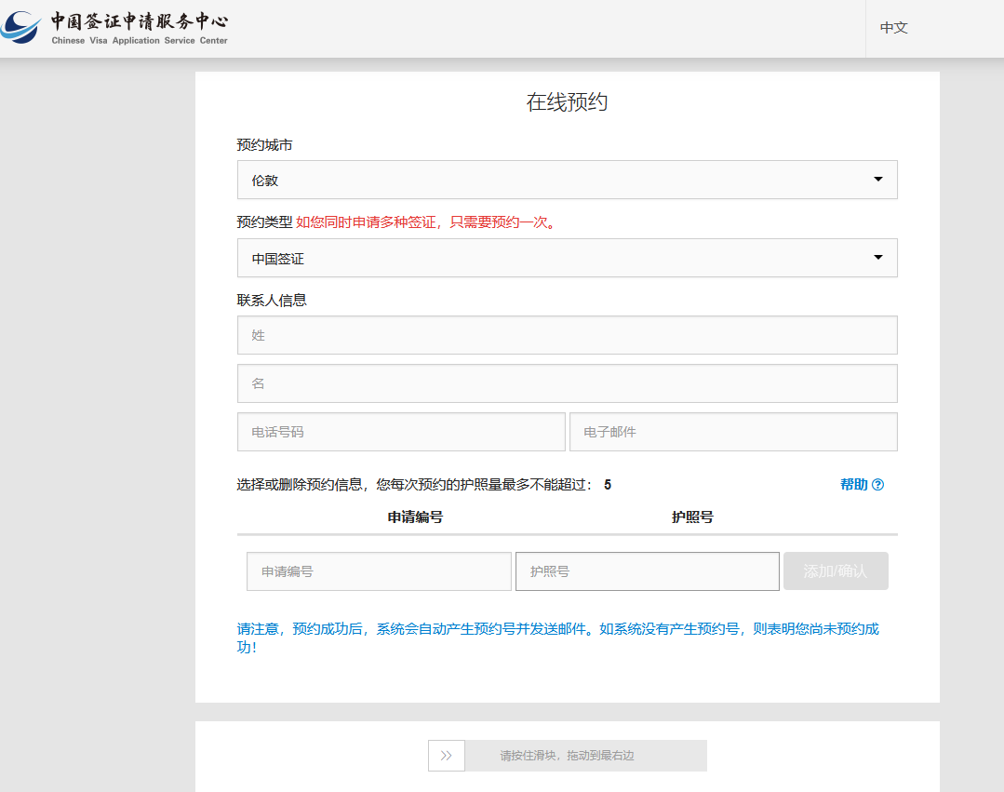Screen dimensions: 1004x792
Task: Click the arrow on the 中国签证 dropdown
Action: [877, 258]
